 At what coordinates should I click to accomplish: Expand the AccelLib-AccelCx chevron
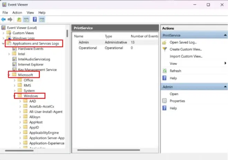tap(20, 107)
